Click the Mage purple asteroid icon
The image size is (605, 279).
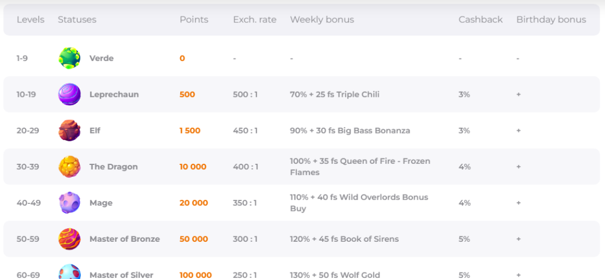[x=70, y=203]
